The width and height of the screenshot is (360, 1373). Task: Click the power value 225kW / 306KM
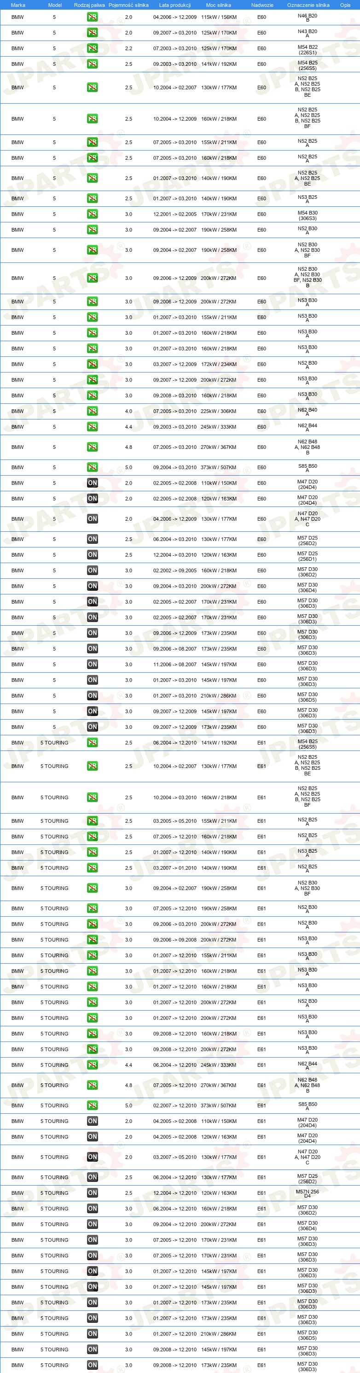219,411
